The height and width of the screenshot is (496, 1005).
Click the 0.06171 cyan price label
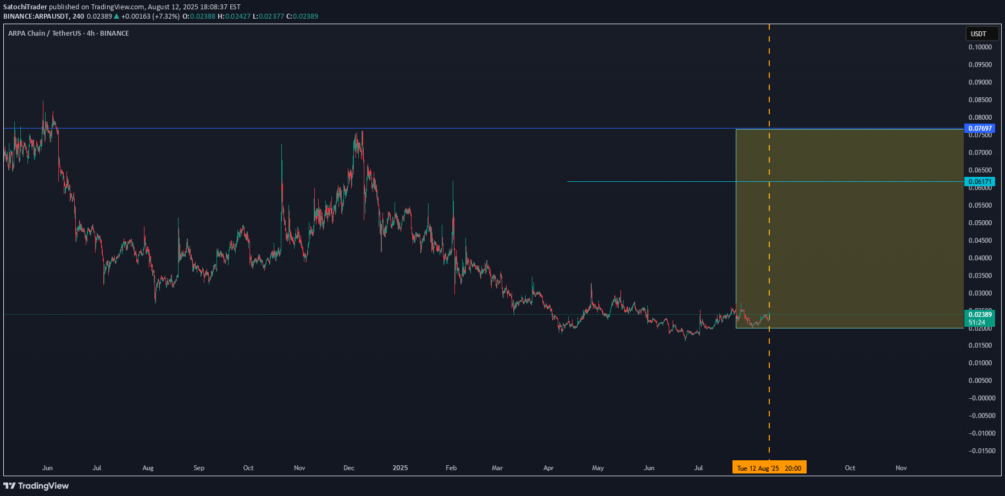(x=979, y=181)
